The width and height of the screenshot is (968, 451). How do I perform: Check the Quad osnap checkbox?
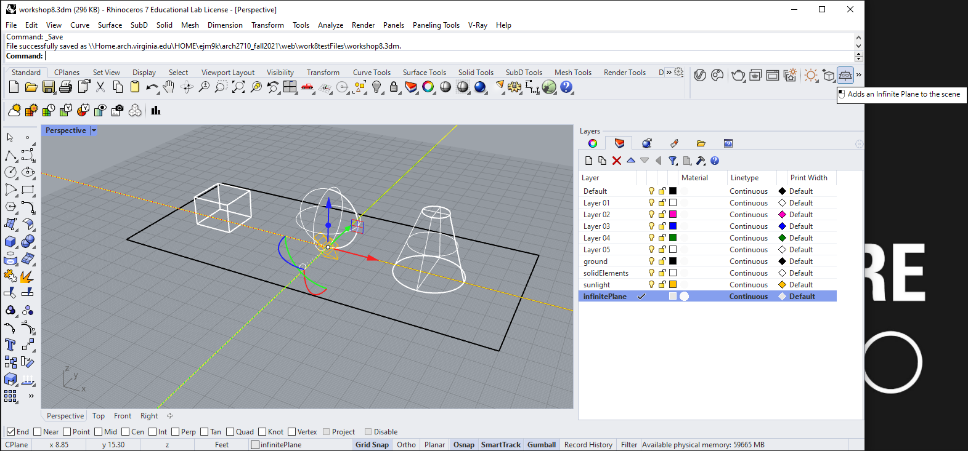230,431
